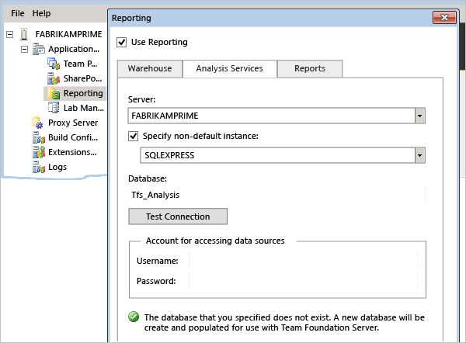Open the Logs icon in tree
This screenshot has height=343, width=466.
pos(38,168)
